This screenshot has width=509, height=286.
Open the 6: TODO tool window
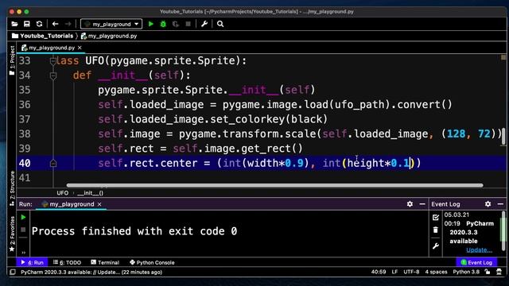pos(67,262)
